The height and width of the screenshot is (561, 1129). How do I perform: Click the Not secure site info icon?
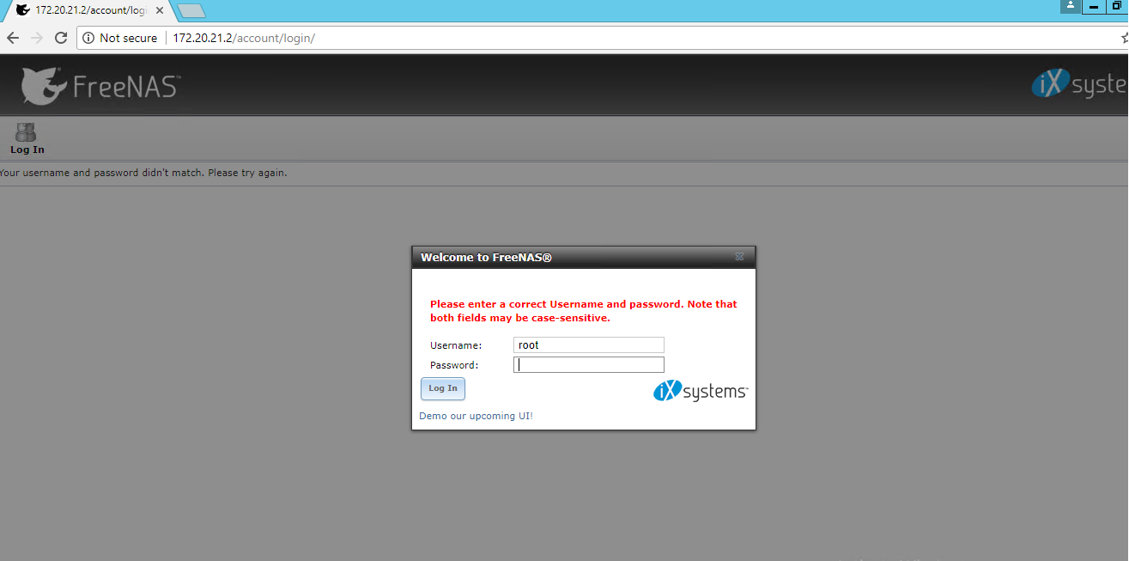88,38
